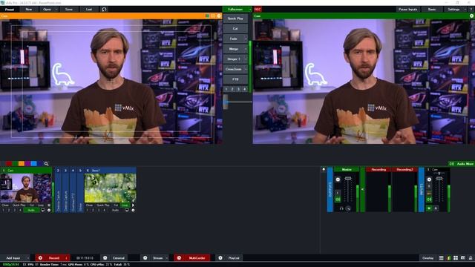The height and width of the screenshot is (267, 475).
Task: Click the round monitor icon beside Master headphones
Action: pos(348,208)
